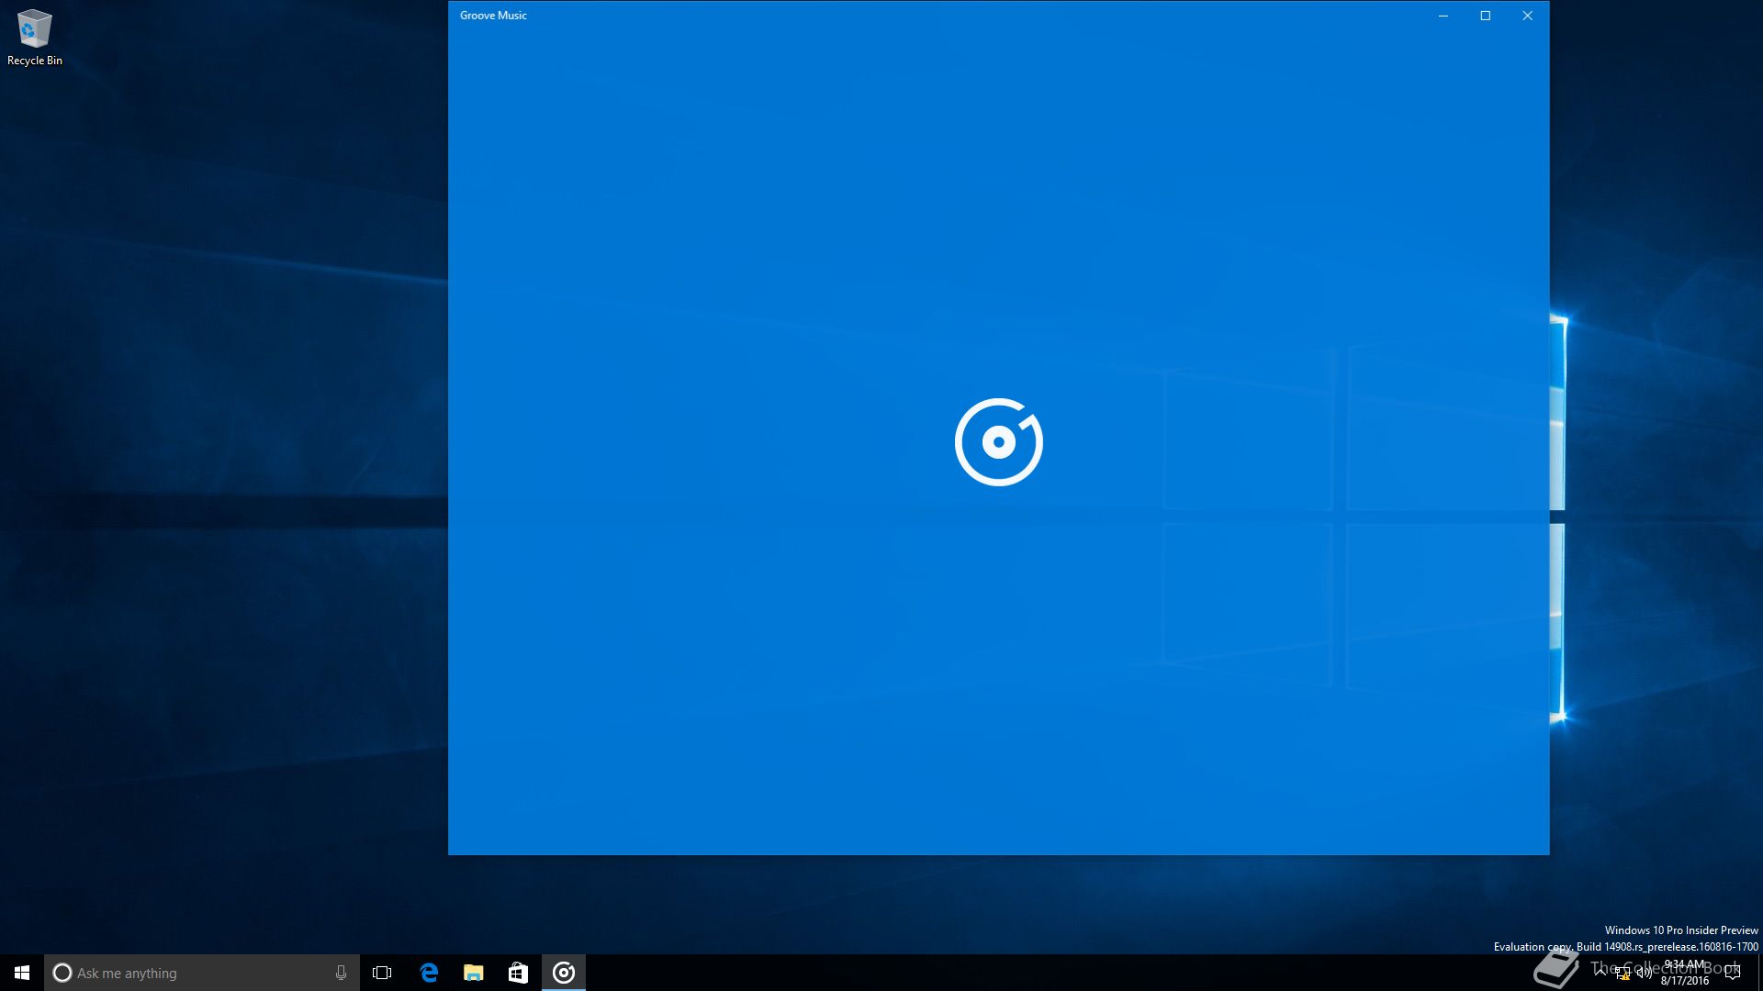The width and height of the screenshot is (1763, 991).
Task: Open the volume control in system tray
Action: pyautogui.click(x=1644, y=974)
